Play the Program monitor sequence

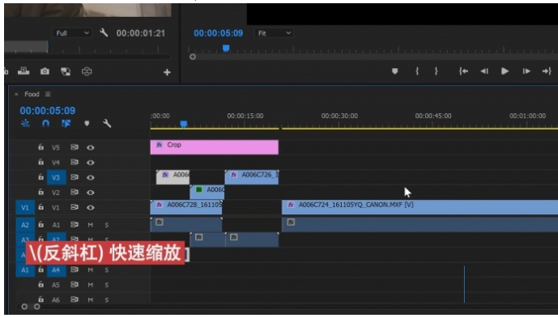tap(505, 71)
